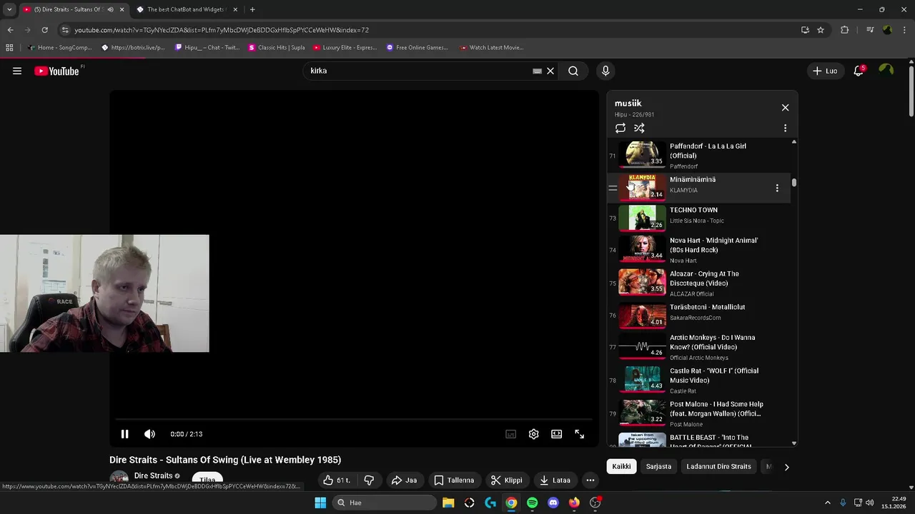Play TECHNO TOWN from playlist
The image size is (915, 514).
699,218
